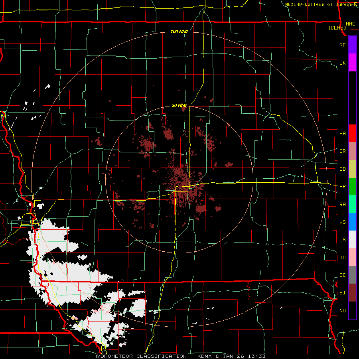Click the DS legend label

342,239
